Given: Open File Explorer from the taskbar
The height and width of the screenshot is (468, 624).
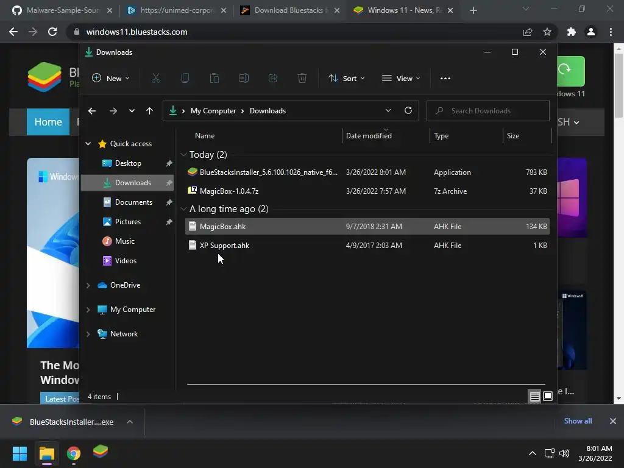Looking at the screenshot, I should coord(46,453).
